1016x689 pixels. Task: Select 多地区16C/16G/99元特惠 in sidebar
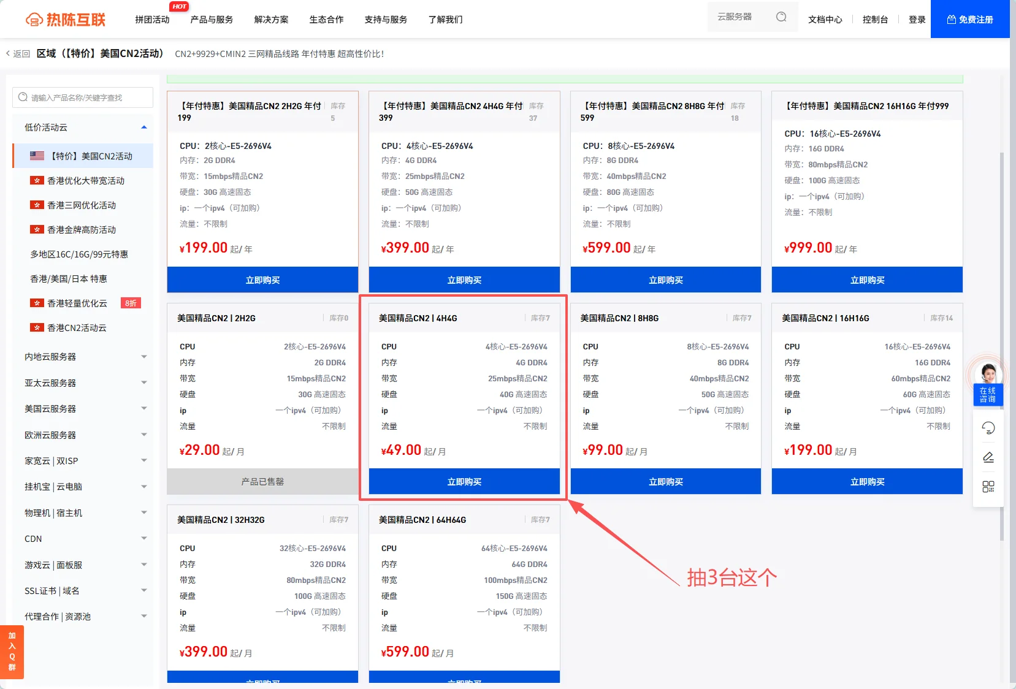(x=83, y=254)
